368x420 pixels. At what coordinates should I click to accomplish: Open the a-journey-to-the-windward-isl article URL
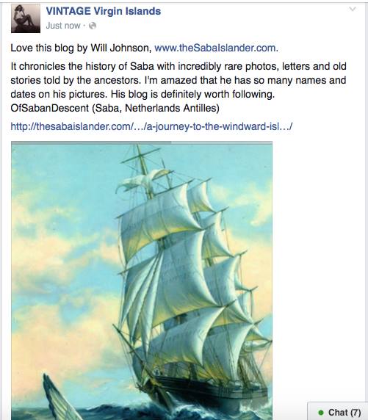pos(151,126)
